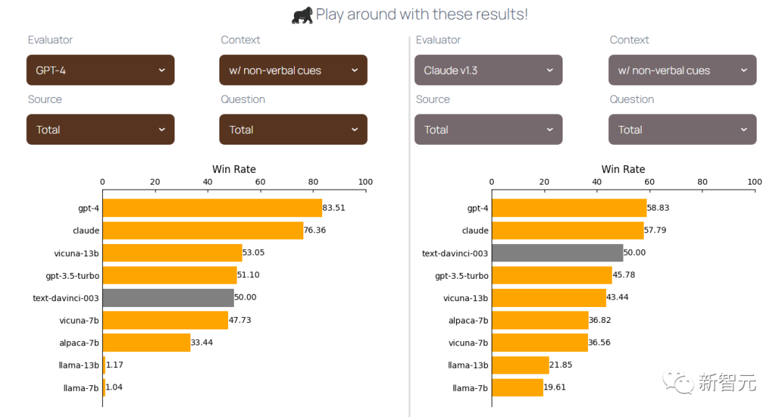Click the gray text-davinci-003 bar in left chart
Viewport: 782px width, 417px height.
click(x=168, y=298)
